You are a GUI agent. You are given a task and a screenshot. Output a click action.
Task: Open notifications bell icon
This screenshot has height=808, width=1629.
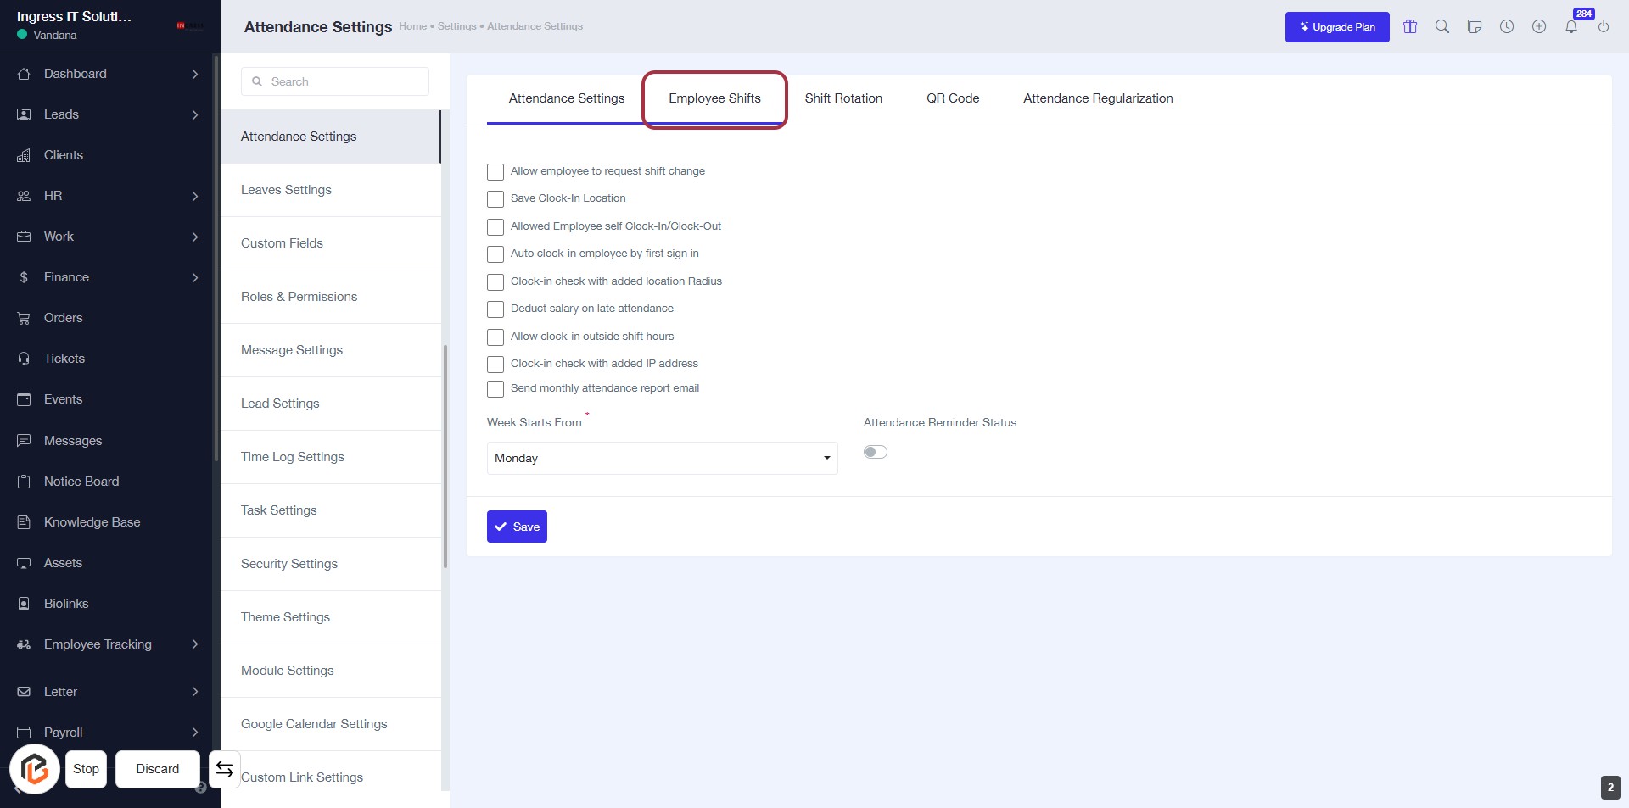(x=1571, y=26)
